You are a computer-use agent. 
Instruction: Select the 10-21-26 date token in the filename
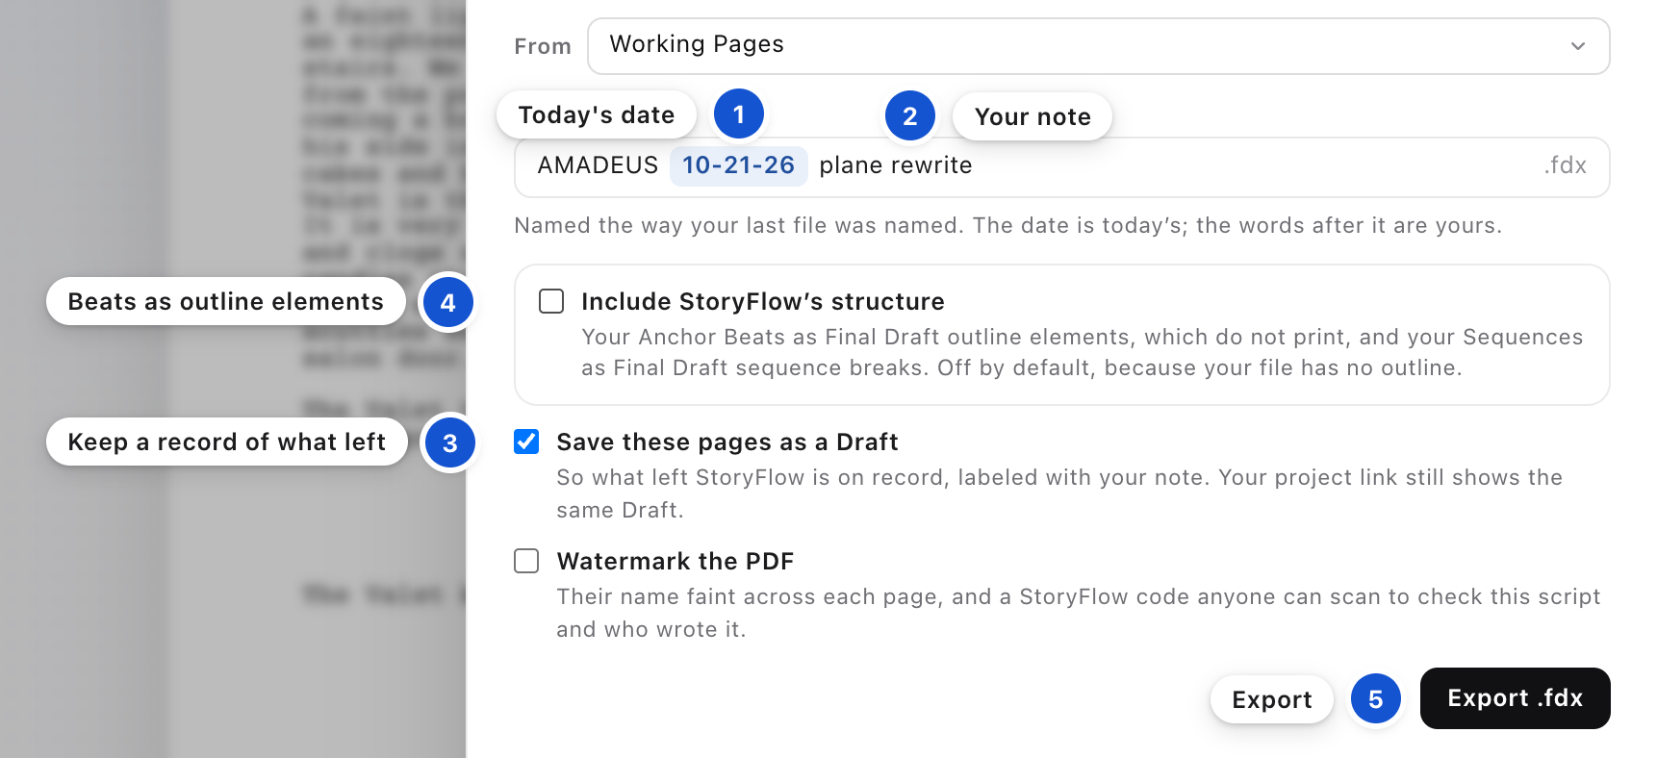point(738,165)
